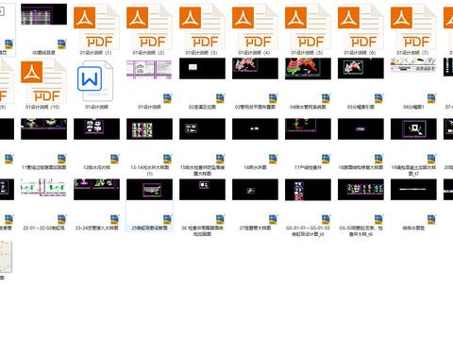The image size is (453, 340).
Task: Select the PDF icon of 01设计说明 (4)
Action: point(255,26)
